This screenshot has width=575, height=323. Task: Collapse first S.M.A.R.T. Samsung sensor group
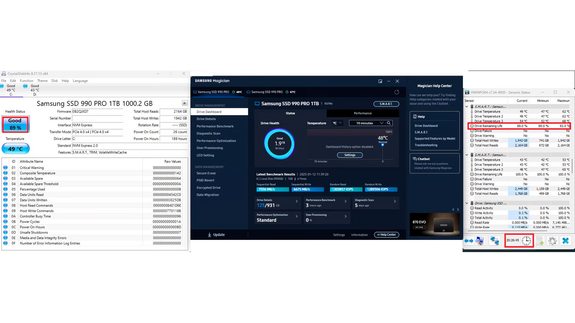point(467,106)
